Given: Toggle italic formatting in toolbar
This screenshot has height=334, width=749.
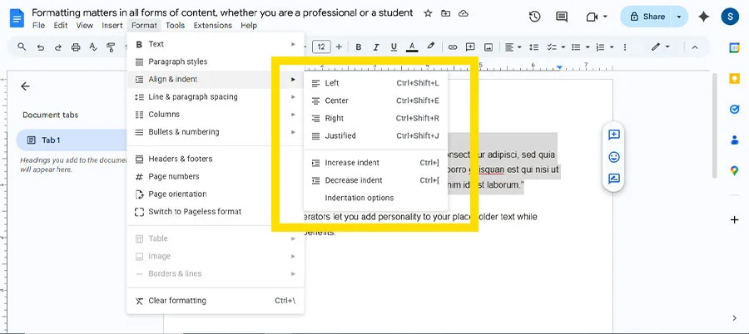Looking at the screenshot, I should (376, 47).
